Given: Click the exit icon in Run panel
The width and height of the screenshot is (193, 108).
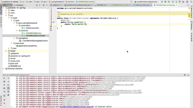Looking at the screenshot, I should [4, 91].
